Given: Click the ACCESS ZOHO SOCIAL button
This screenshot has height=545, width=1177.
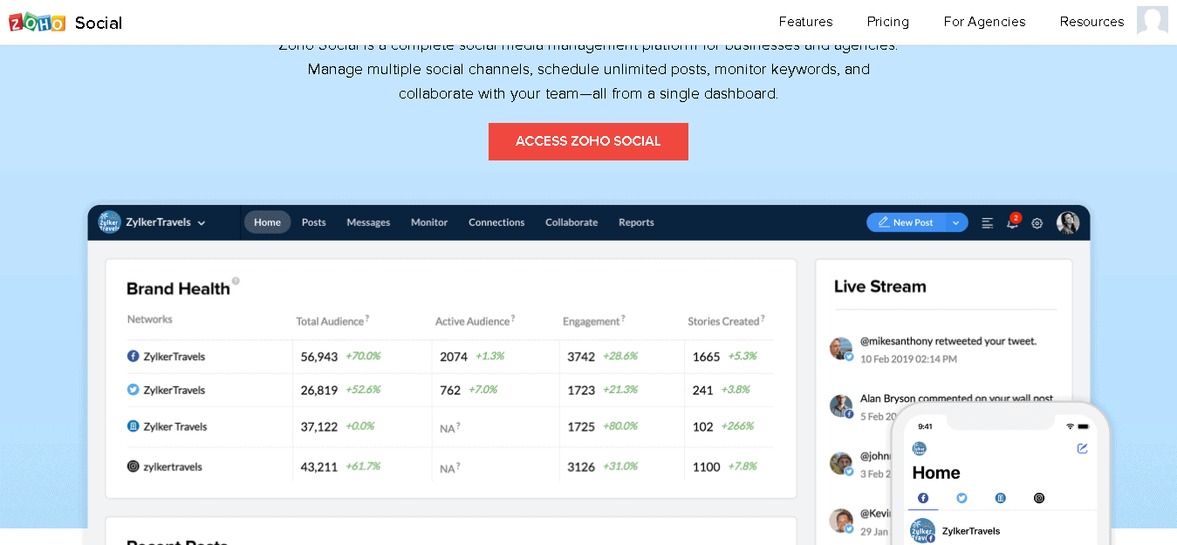Looking at the screenshot, I should point(588,141).
